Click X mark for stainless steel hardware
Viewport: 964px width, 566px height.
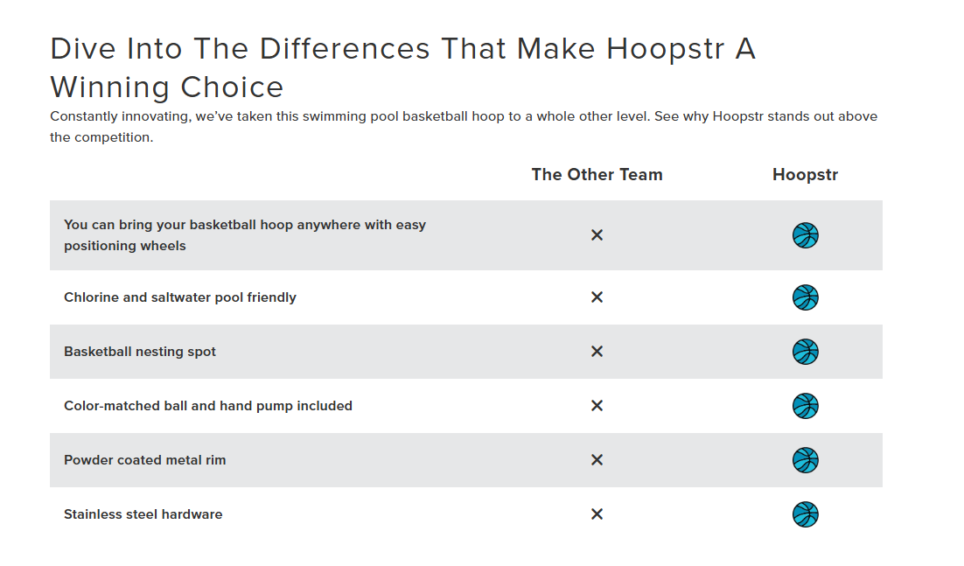(x=597, y=514)
